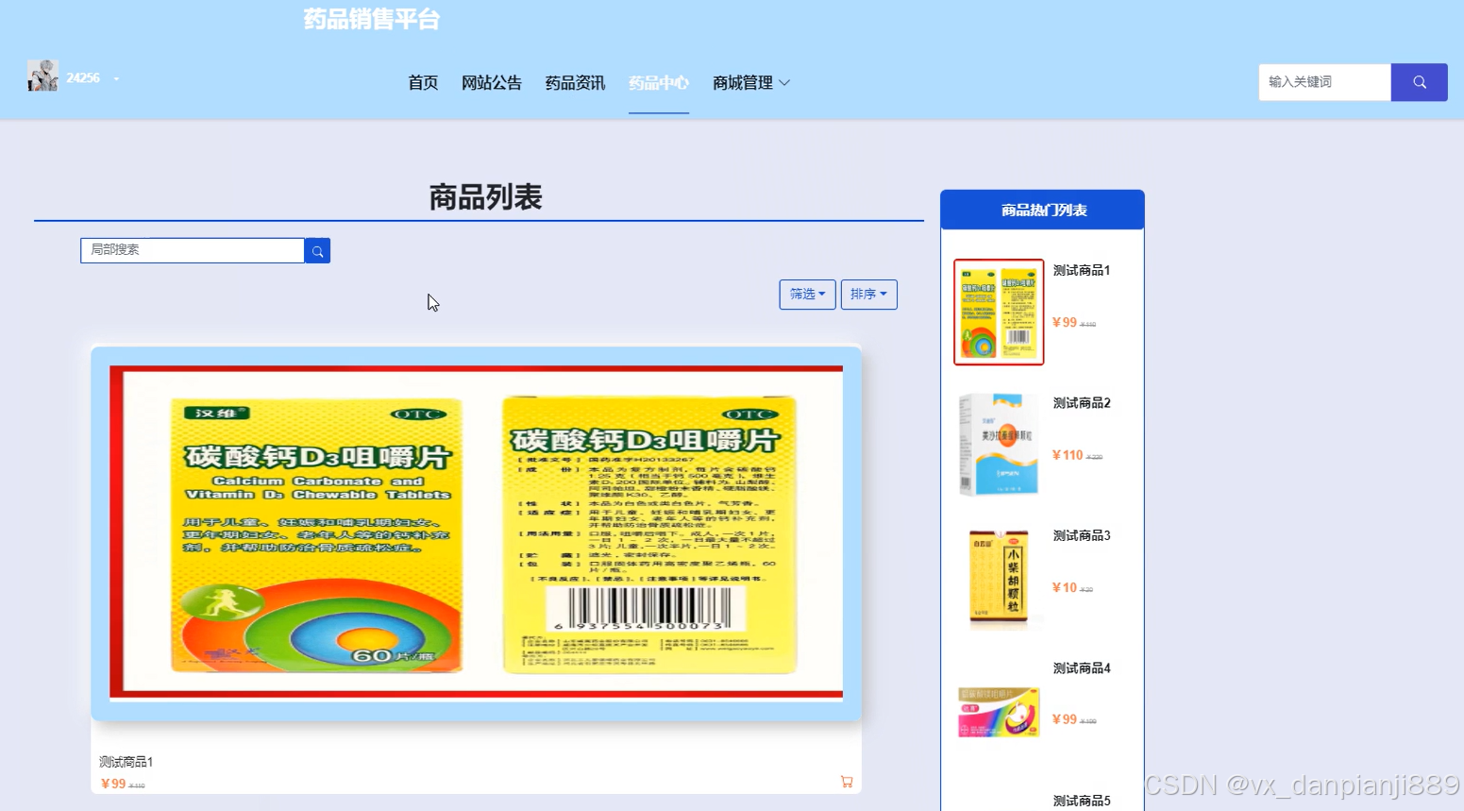Click the username 24256
The height and width of the screenshot is (811, 1464).
(x=83, y=78)
